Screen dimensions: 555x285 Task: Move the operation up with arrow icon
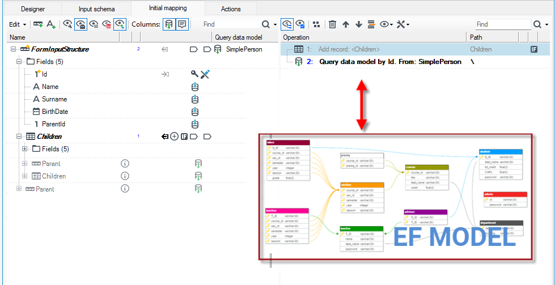pos(346,24)
